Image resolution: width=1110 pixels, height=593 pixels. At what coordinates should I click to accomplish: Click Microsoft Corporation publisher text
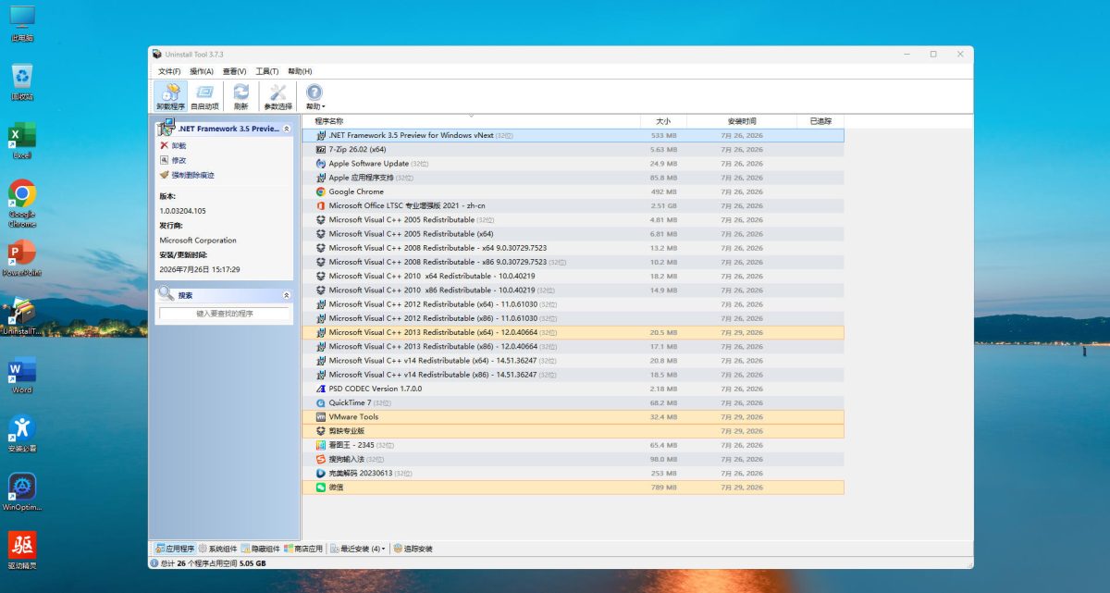pos(198,241)
